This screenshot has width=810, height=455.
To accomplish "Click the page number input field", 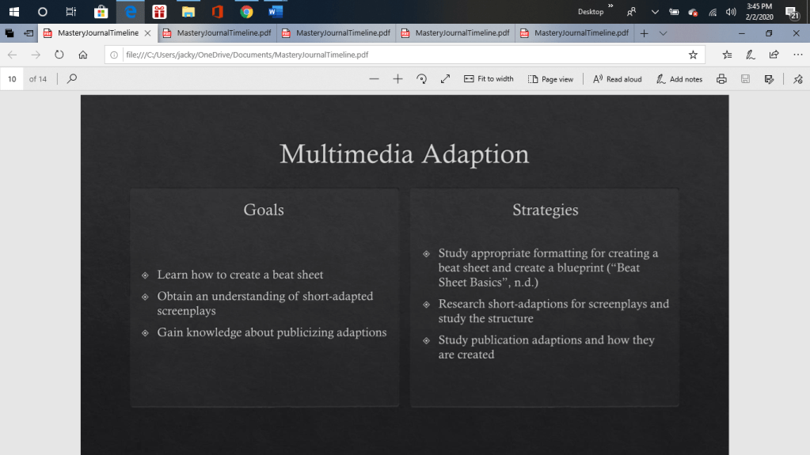I will pyautogui.click(x=13, y=79).
